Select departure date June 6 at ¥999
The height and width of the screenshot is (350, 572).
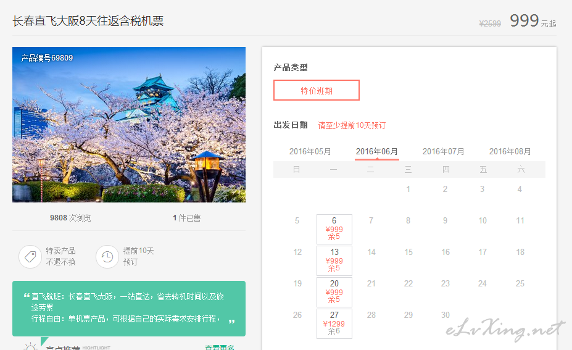pos(334,229)
